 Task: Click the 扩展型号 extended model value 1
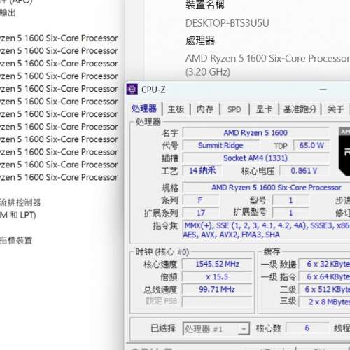coord(290,213)
